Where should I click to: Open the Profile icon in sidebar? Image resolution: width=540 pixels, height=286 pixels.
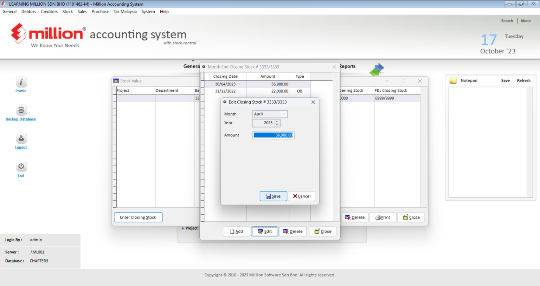(x=21, y=82)
